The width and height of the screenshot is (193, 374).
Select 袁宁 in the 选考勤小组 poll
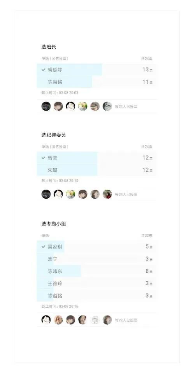96,259
